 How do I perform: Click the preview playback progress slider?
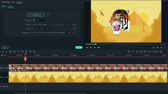point(118,44)
